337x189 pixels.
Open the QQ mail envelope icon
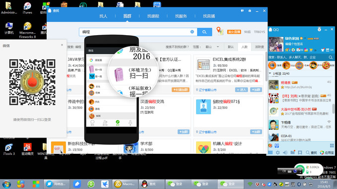click(298, 50)
